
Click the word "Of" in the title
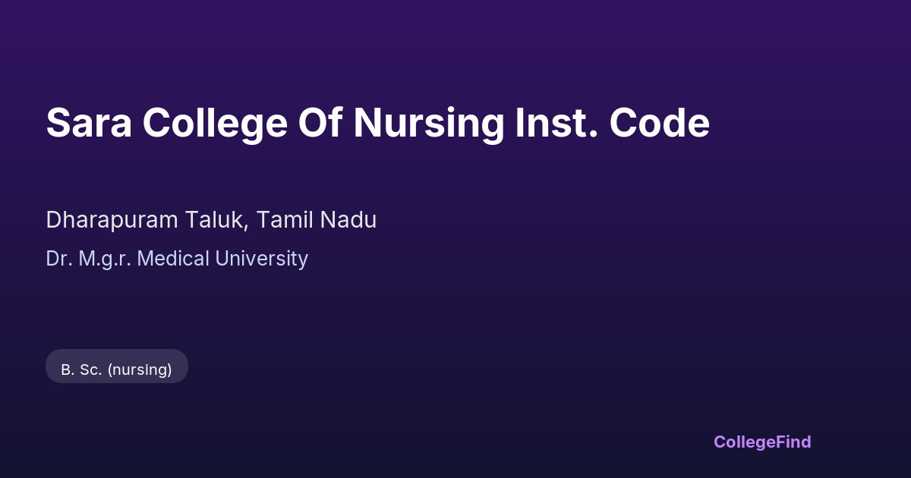tap(320, 123)
